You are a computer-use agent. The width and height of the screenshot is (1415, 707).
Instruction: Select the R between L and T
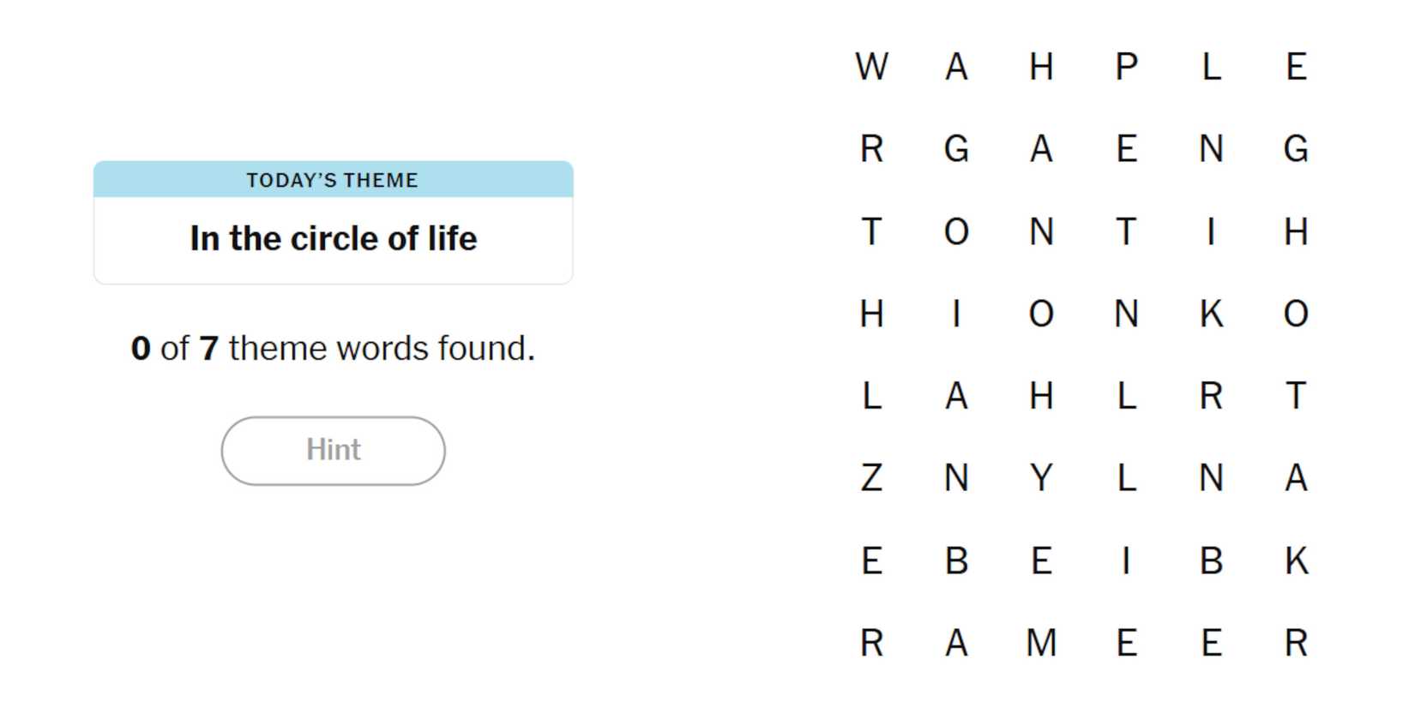pos(1211,396)
